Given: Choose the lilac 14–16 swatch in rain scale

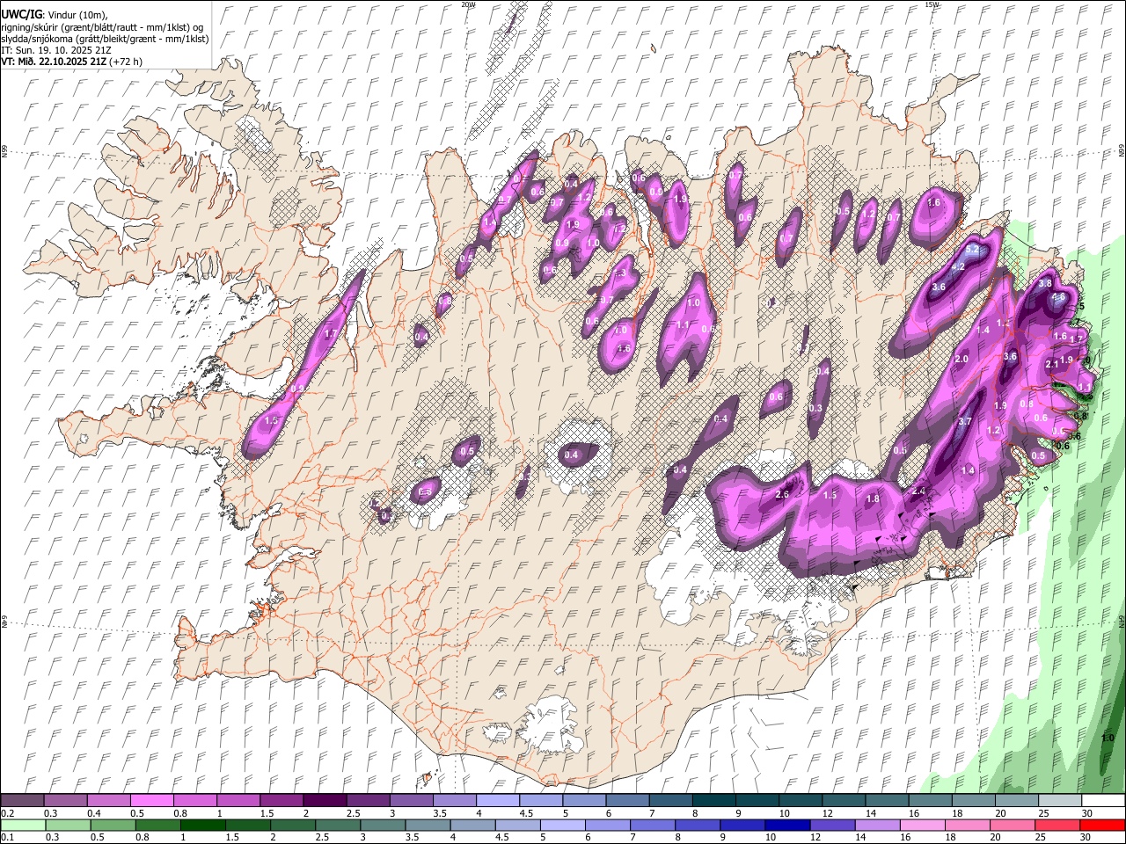Looking at the screenshot, I should 878,825.
